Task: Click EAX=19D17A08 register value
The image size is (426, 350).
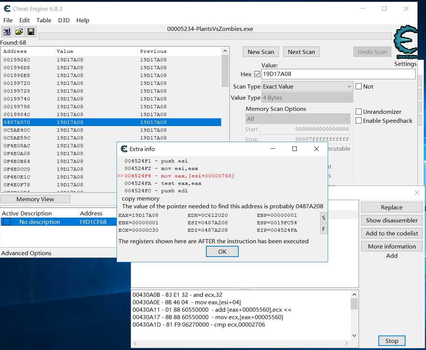Action: point(138,215)
